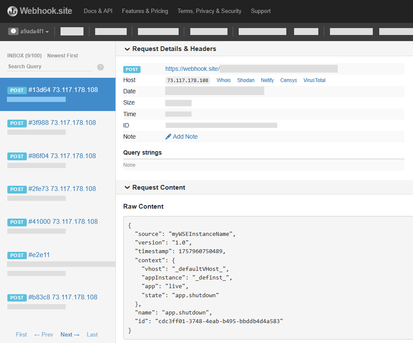Image resolution: width=413 pixels, height=343 pixels.
Task: Toggle Newest First sort order
Action: pos(63,55)
